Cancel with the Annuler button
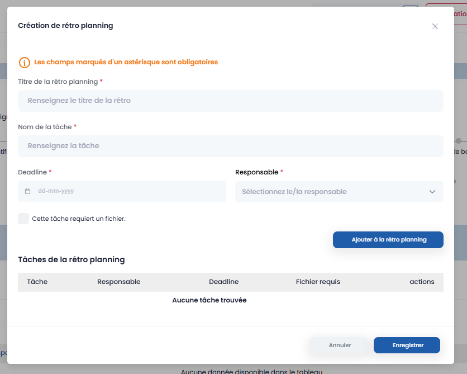The width and height of the screenshot is (467, 374). (x=340, y=345)
